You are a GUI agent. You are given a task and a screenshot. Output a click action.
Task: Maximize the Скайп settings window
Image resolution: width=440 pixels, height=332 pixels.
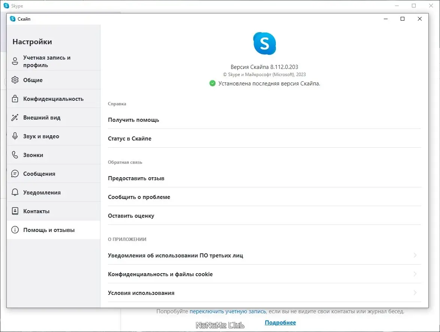click(x=403, y=19)
